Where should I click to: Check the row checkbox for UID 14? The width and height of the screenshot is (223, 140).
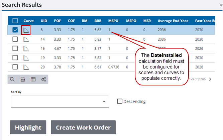pos(15,39)
